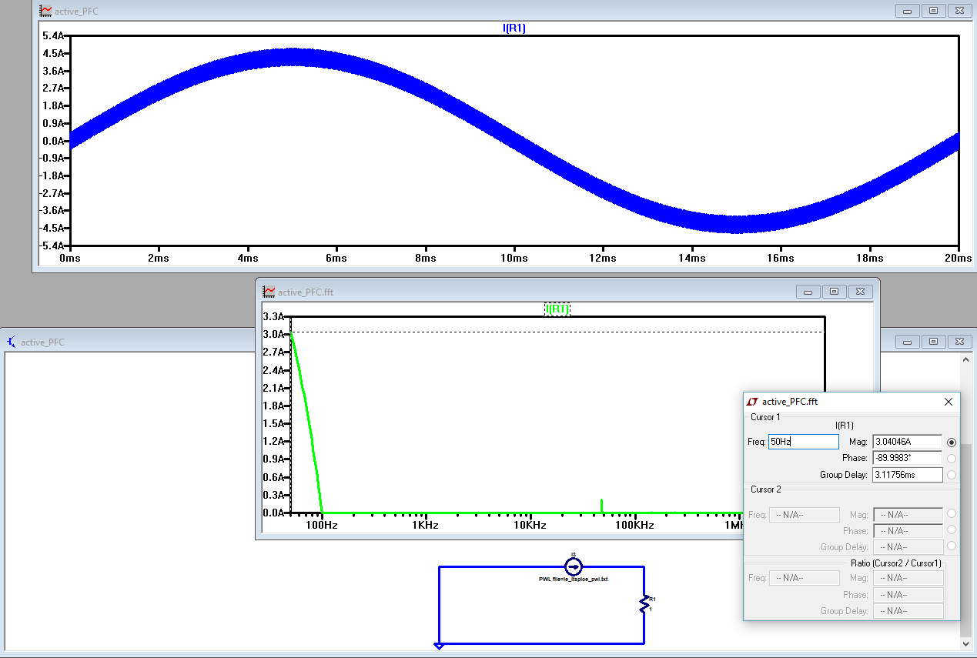Click the I3 current source symbol
Screen dimensions: 977x658
pos(574,566)
